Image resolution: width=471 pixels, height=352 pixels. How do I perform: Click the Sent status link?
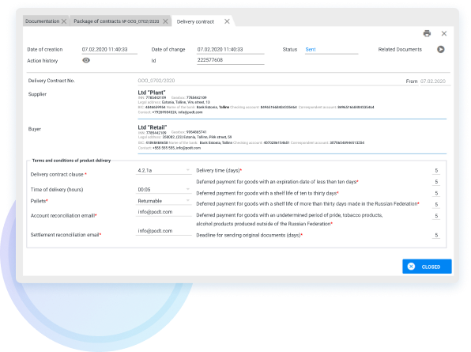click(311, 49)
